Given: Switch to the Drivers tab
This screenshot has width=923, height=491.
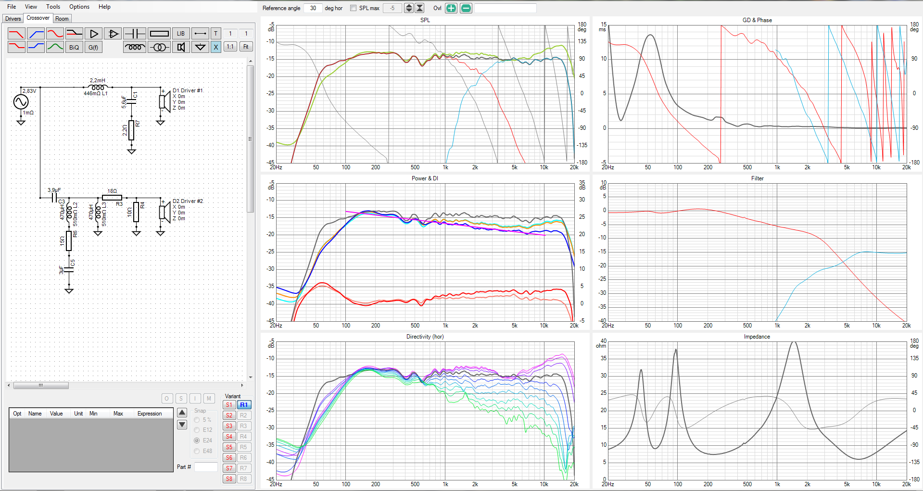Looking at the screenshot, I should 13,19.
